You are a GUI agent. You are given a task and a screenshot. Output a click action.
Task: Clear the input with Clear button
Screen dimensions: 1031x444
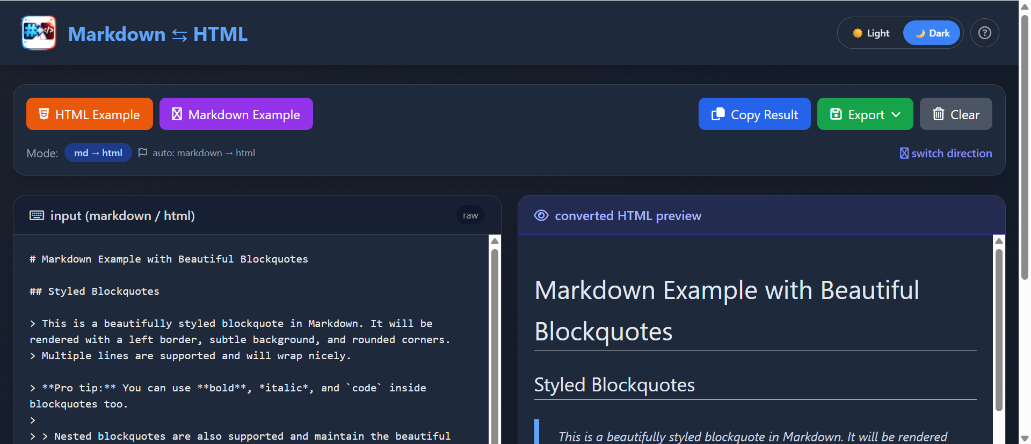[956, 114]
